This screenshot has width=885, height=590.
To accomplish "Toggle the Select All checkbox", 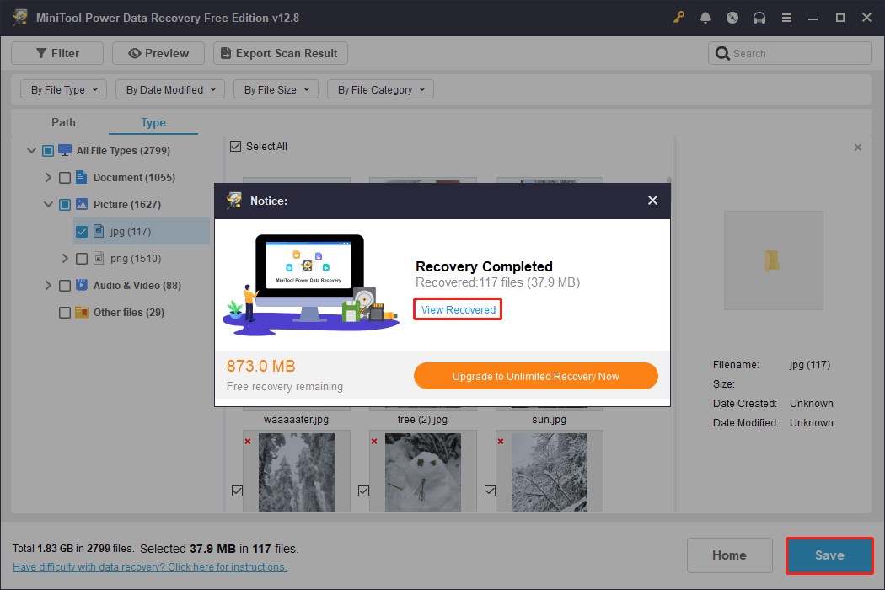I will point(235,146).
